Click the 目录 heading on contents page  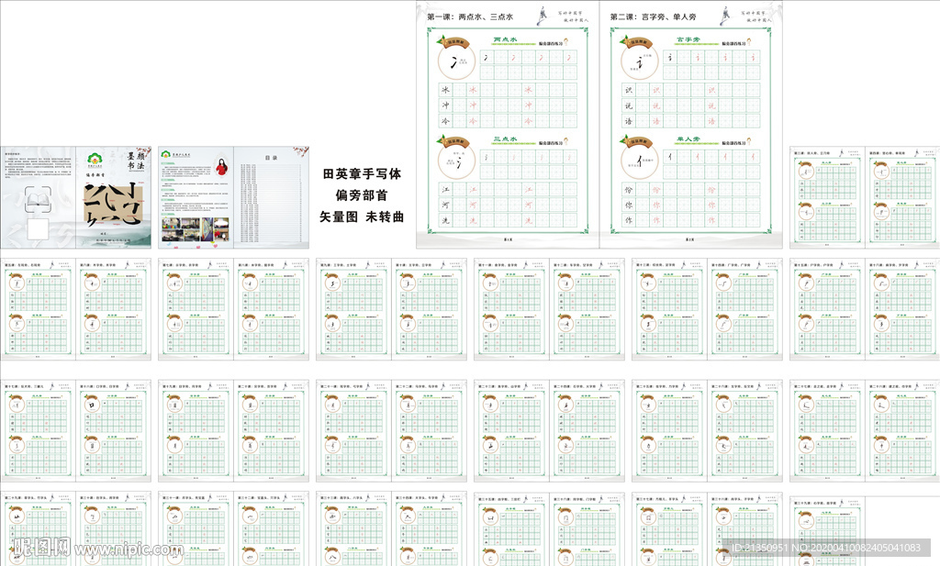click(271, 158)
